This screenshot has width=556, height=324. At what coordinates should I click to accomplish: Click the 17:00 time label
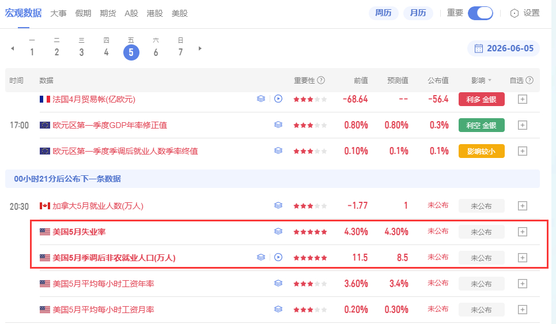click(19, 125)
